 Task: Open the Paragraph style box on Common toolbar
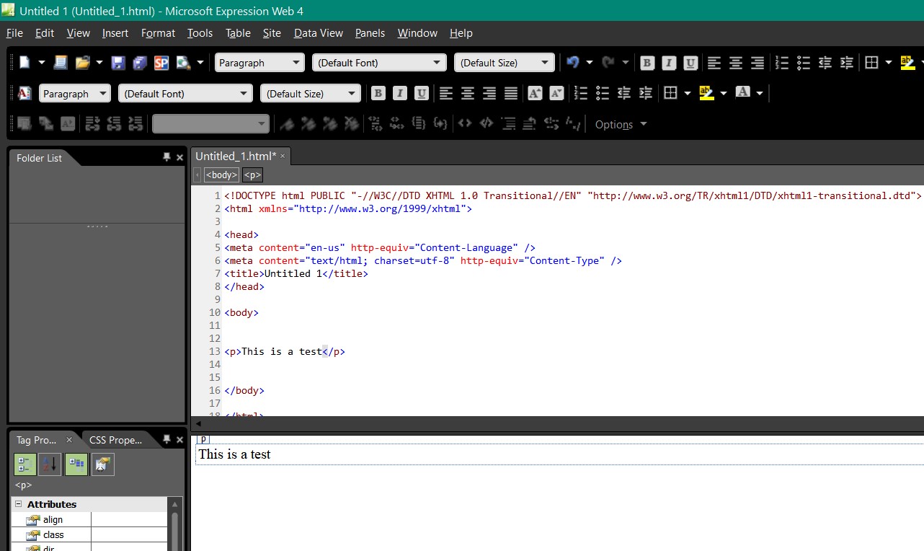(259, 63)
